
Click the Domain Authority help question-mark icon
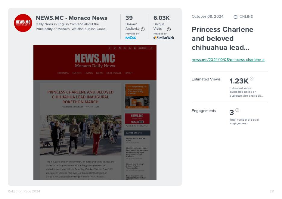(143, 29)
